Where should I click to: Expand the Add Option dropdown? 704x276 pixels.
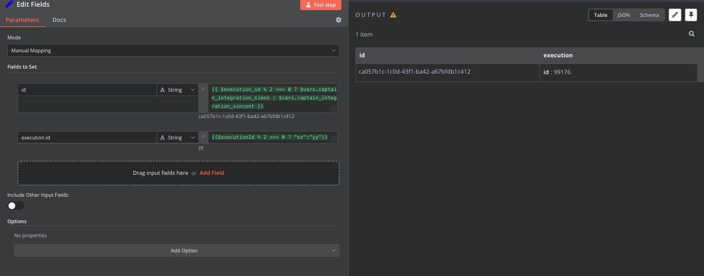(x=177, y=251)
